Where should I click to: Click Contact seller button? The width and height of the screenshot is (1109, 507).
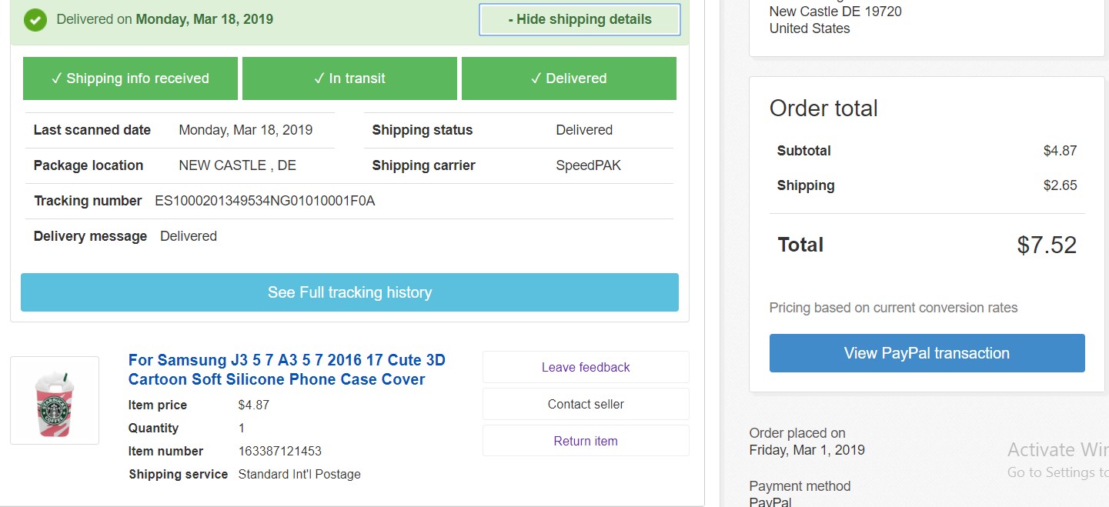[x=586, y=404]
